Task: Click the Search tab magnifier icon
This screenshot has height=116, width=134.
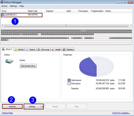Action: [27, 49]
